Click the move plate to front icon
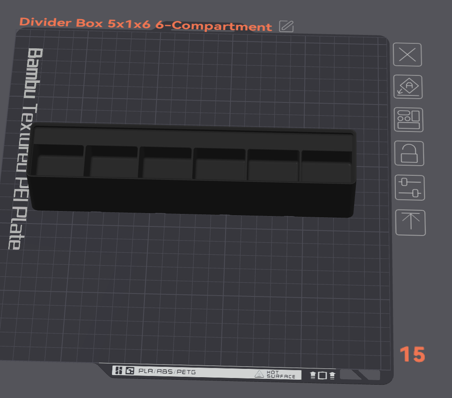This screenshot has width=452, height=398. [x=410, y=222]
